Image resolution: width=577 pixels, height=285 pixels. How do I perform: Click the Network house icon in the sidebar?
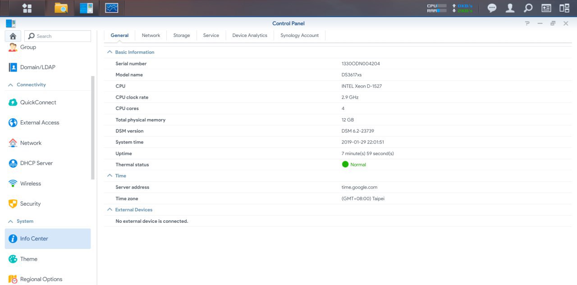point(13,143)
